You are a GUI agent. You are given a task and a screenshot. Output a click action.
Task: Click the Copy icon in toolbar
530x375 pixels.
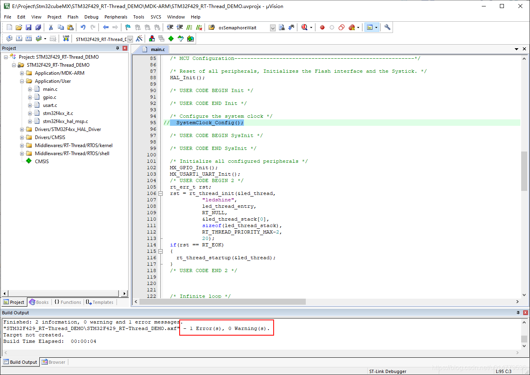61,27
